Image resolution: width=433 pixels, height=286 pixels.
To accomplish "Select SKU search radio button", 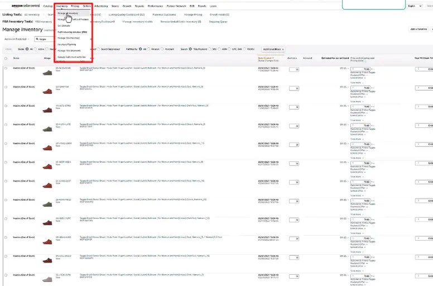I will (209, 49).
